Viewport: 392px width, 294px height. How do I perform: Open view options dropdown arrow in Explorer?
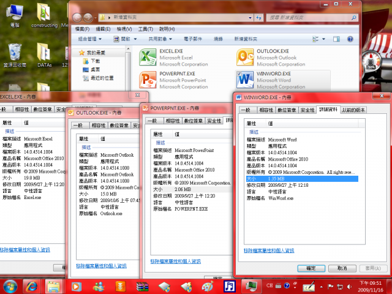click(323, 39)
